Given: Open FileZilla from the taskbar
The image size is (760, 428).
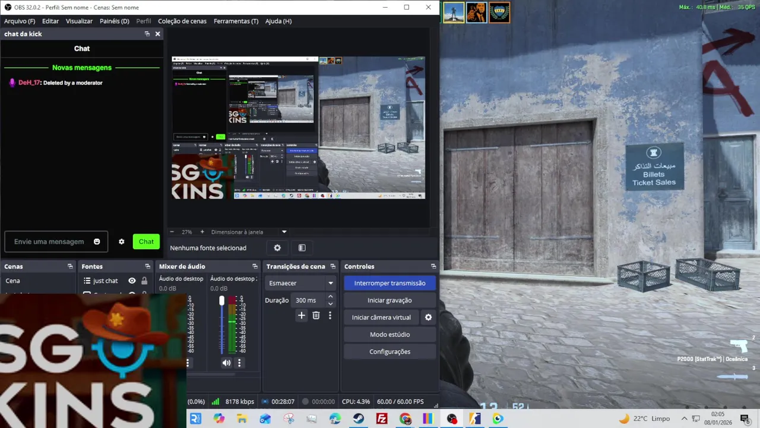Looking at the screenshot, I should 382,418.
